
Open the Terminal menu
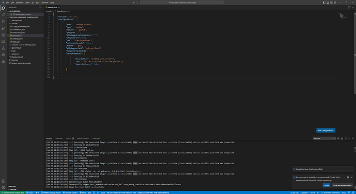(x=45, y=3)
